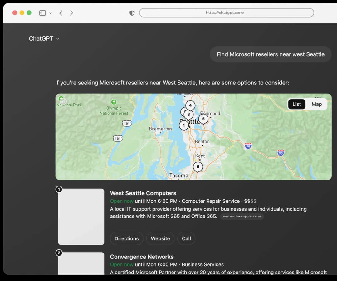This screenshot has height=281, width=337.
Task: Click the browser forward arrow
Action: (x=71, y=13)
